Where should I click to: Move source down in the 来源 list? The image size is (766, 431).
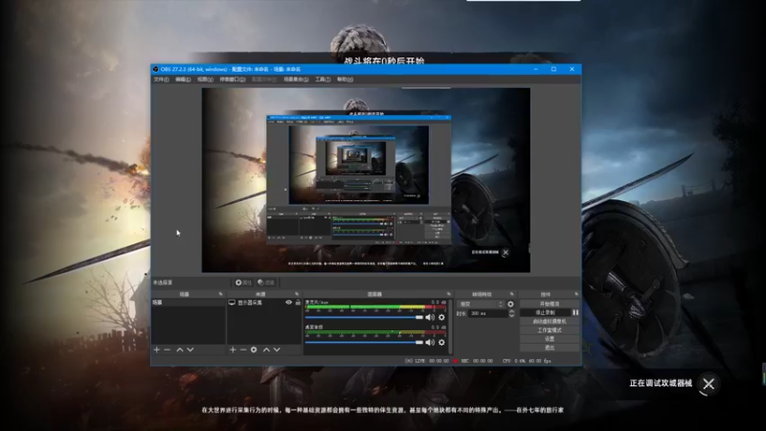277,350
